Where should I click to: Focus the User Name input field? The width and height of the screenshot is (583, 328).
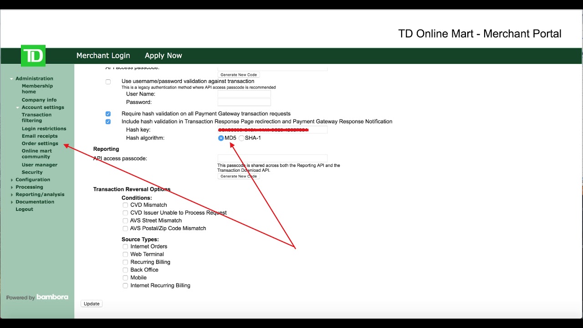(244, 94)
